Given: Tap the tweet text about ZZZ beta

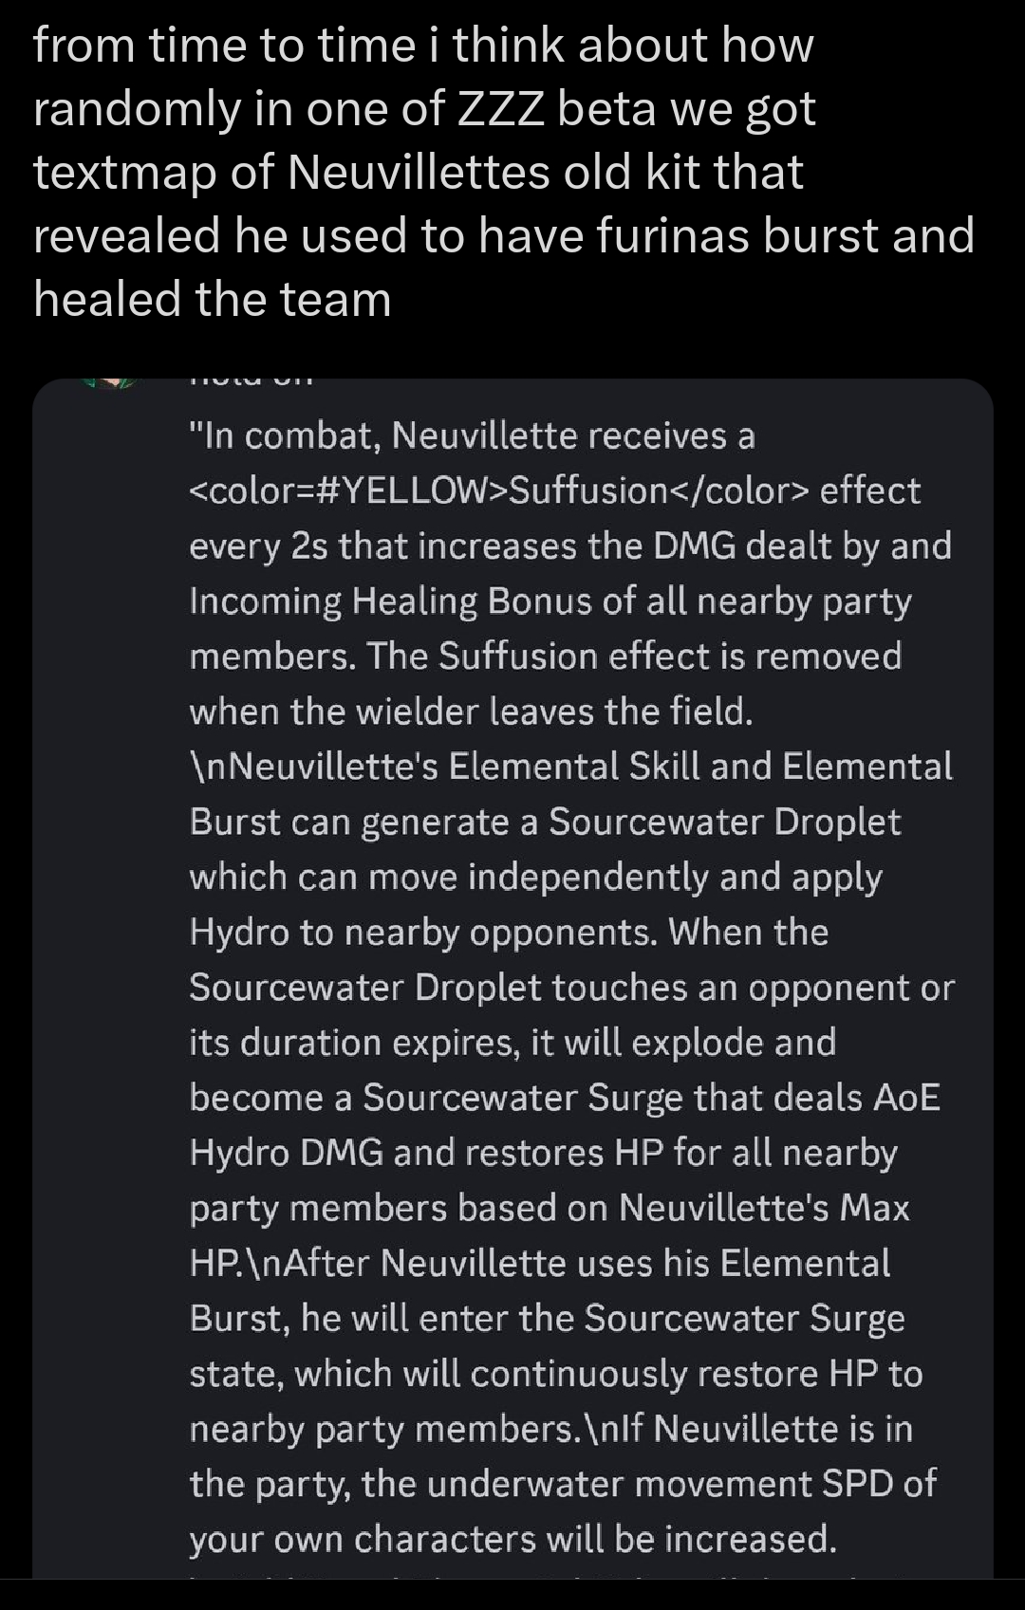Looking at the screenshot, I should click(x=504, y=172).
